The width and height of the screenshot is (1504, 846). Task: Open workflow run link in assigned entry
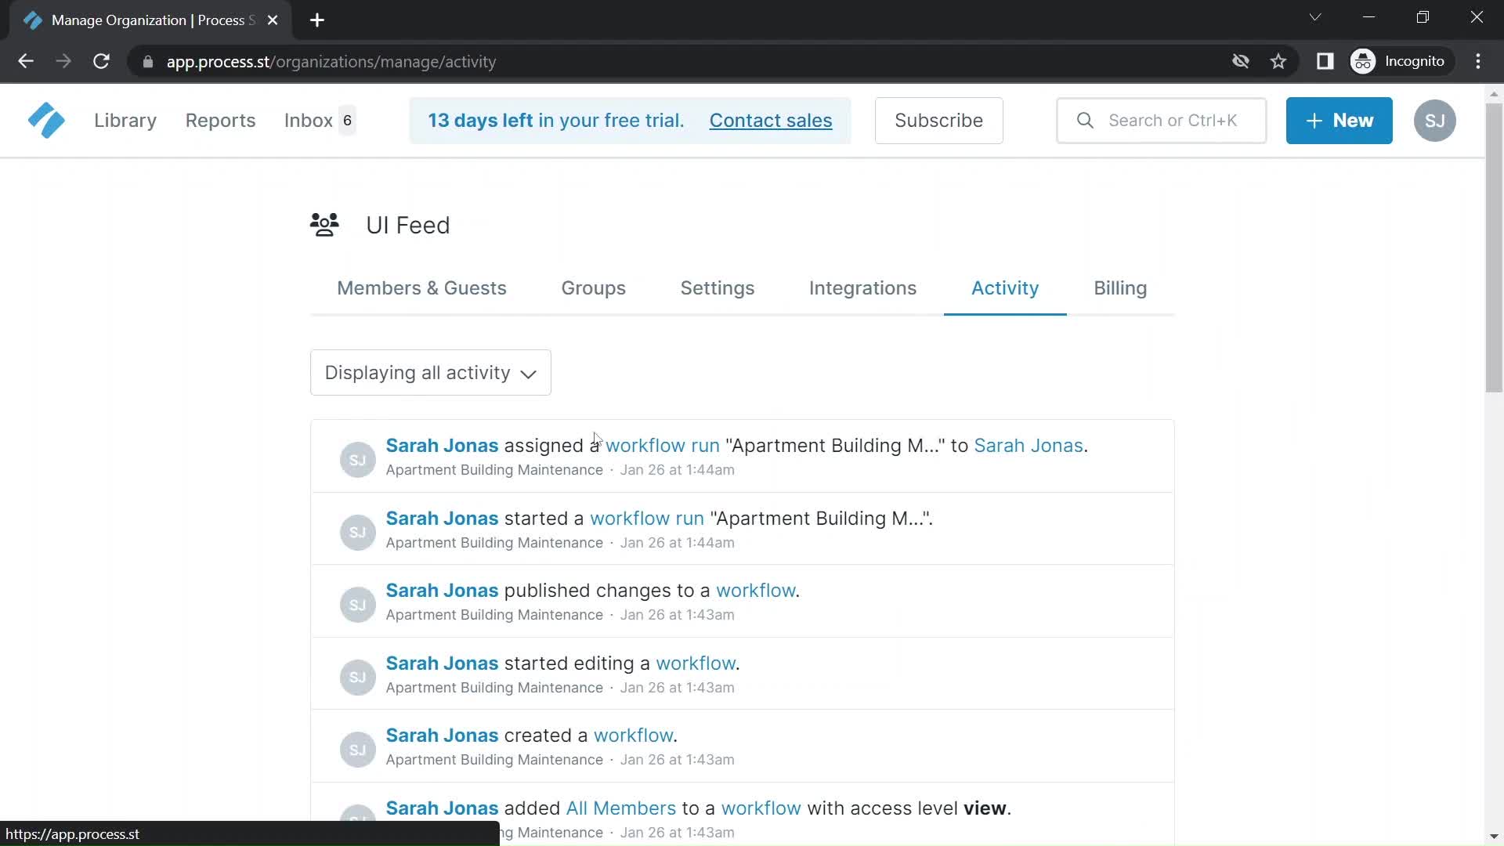pyautogui.click(x=663, y=446)
